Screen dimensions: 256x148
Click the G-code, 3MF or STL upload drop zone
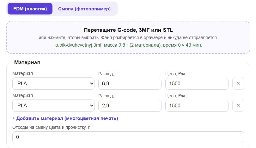coord(128,37)
